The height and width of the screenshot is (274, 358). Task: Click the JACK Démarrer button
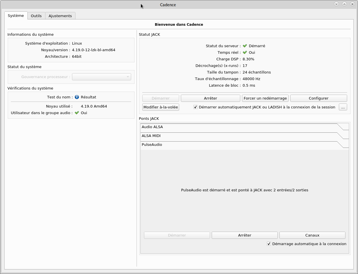[x=161, y=98]
